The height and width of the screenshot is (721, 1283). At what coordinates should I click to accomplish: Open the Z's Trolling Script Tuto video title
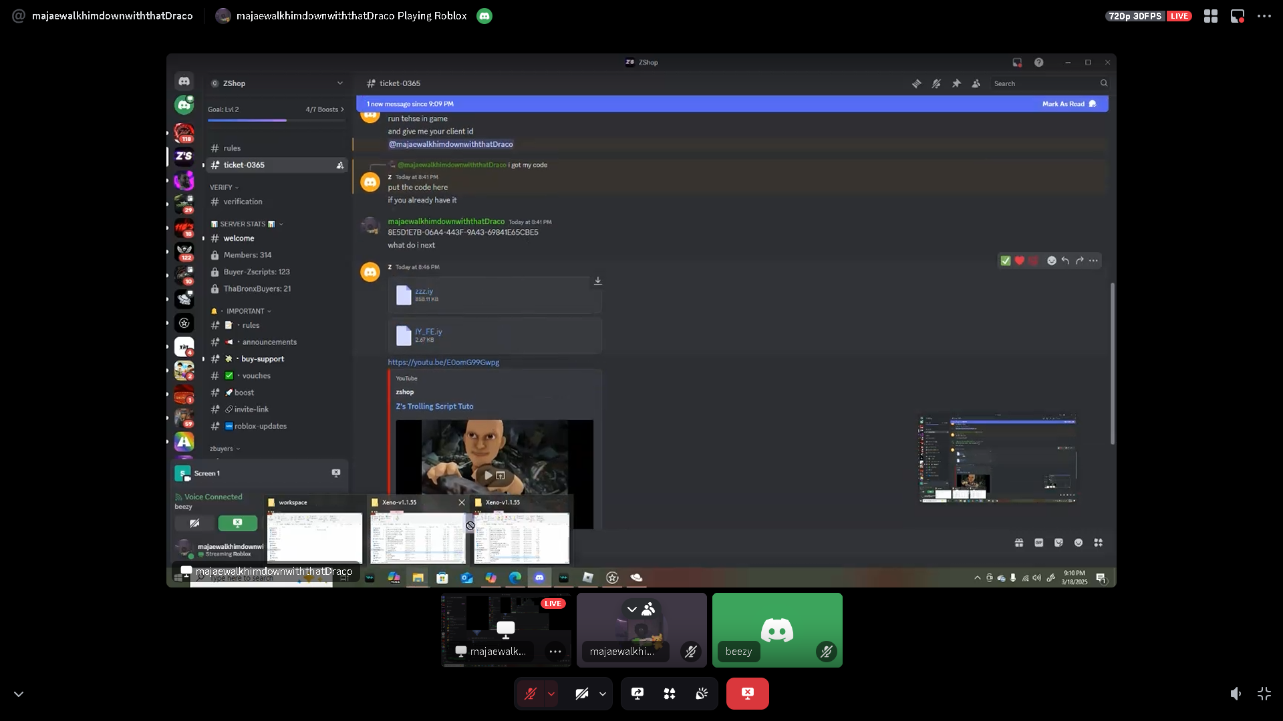434,407
